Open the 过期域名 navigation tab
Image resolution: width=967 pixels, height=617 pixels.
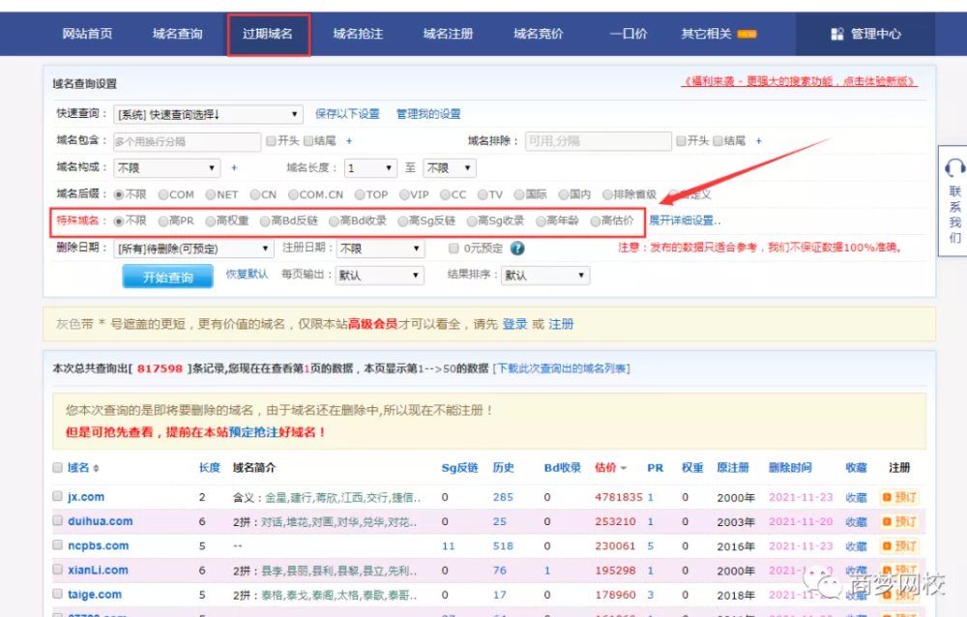tap(268, 34)
